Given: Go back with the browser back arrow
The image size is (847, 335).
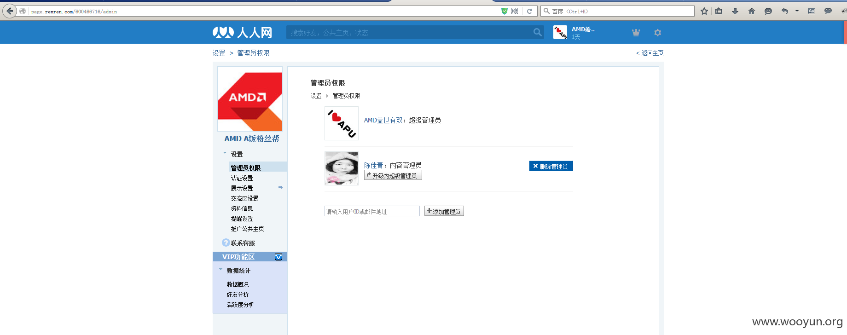Looking at the screenshot, I should (x=10, y=11).
